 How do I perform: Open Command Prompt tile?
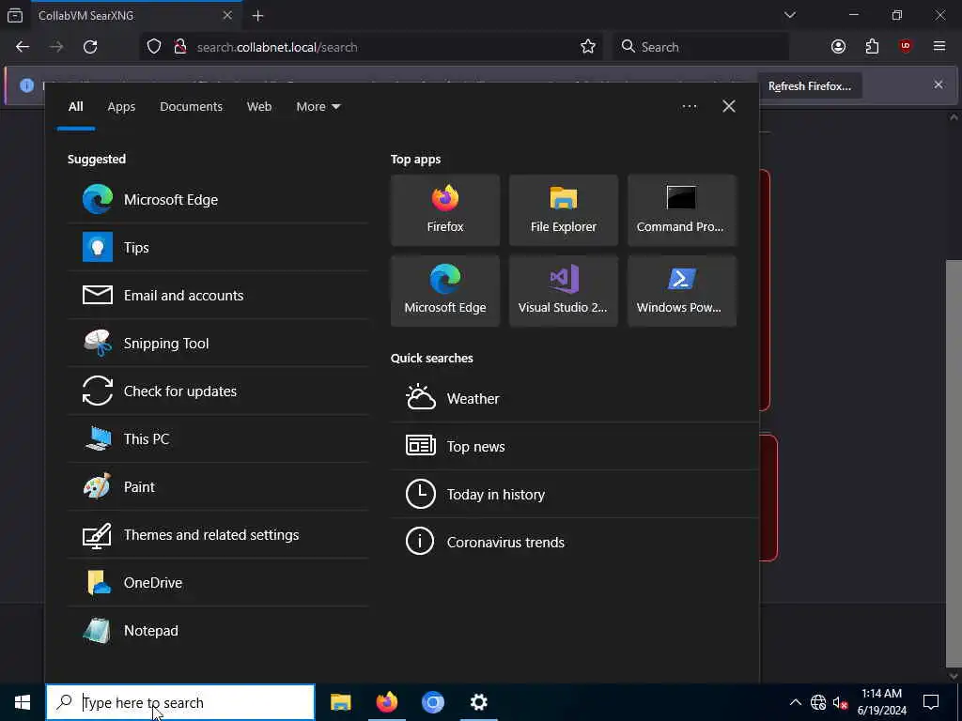682,210
